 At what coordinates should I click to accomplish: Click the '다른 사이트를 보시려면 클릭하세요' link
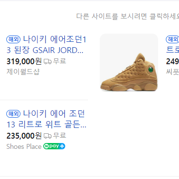127,17
